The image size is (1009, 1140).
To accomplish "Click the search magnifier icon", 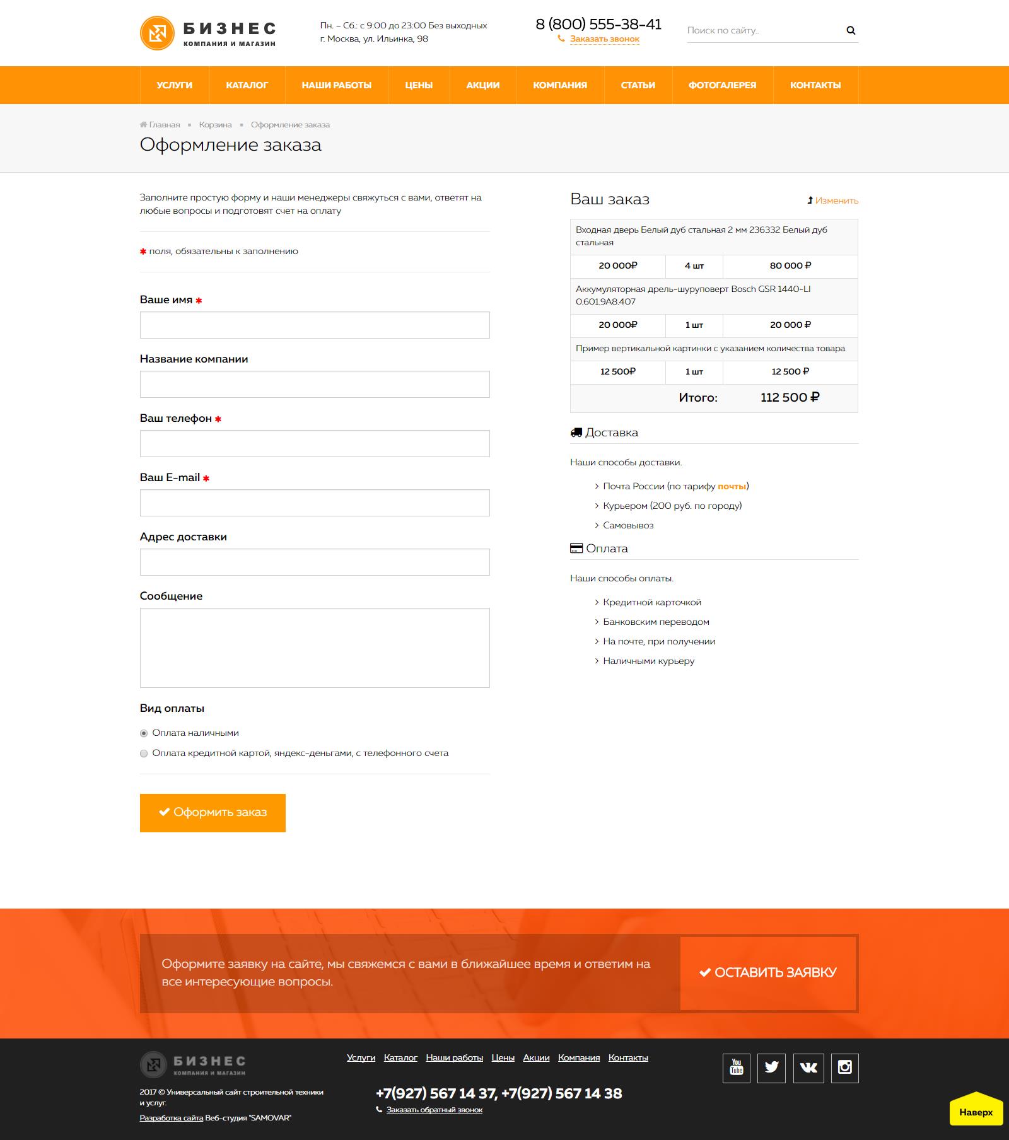I will (x=851, y=30).
